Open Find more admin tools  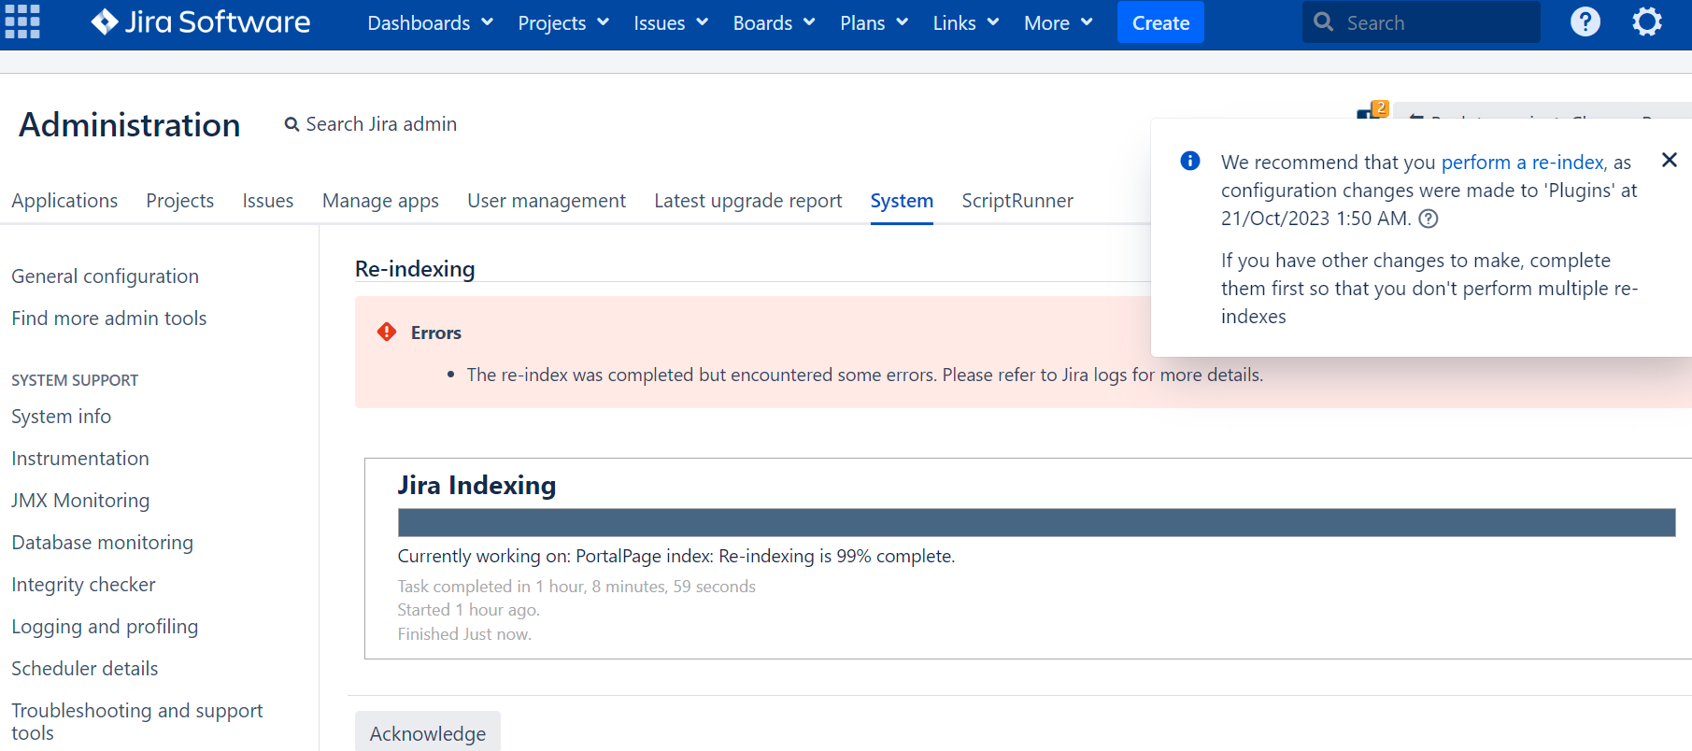coord(108,319)
